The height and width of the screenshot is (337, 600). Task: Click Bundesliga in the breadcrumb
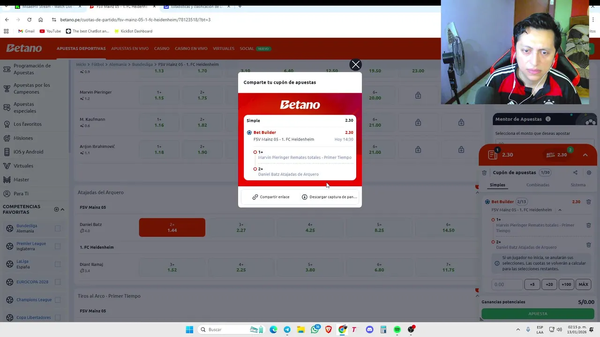142,64
